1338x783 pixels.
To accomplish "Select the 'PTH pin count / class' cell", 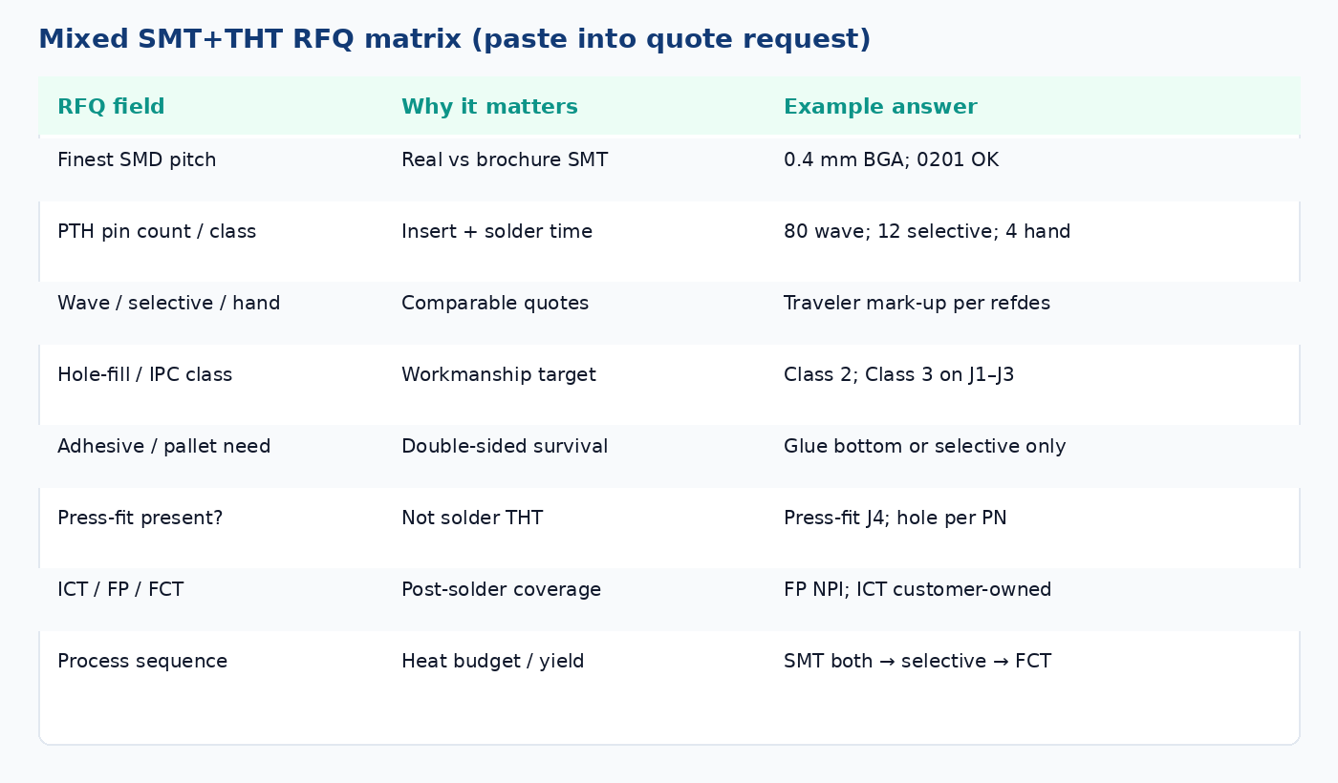I will pos(157,232).
